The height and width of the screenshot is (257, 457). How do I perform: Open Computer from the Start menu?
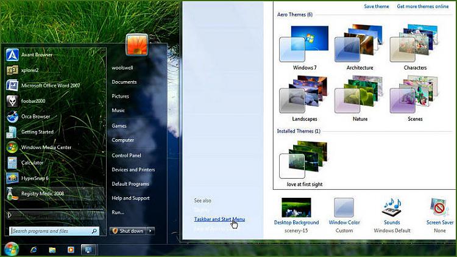(x=122, y=140)
